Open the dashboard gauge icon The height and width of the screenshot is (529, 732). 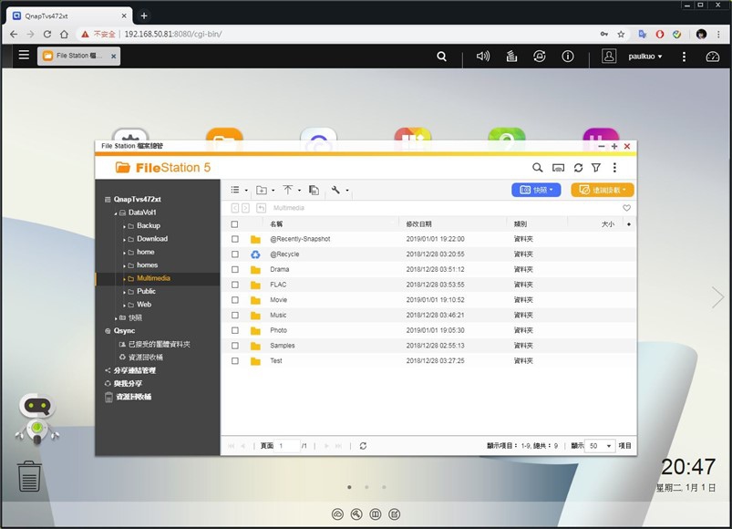pos(712,57)
